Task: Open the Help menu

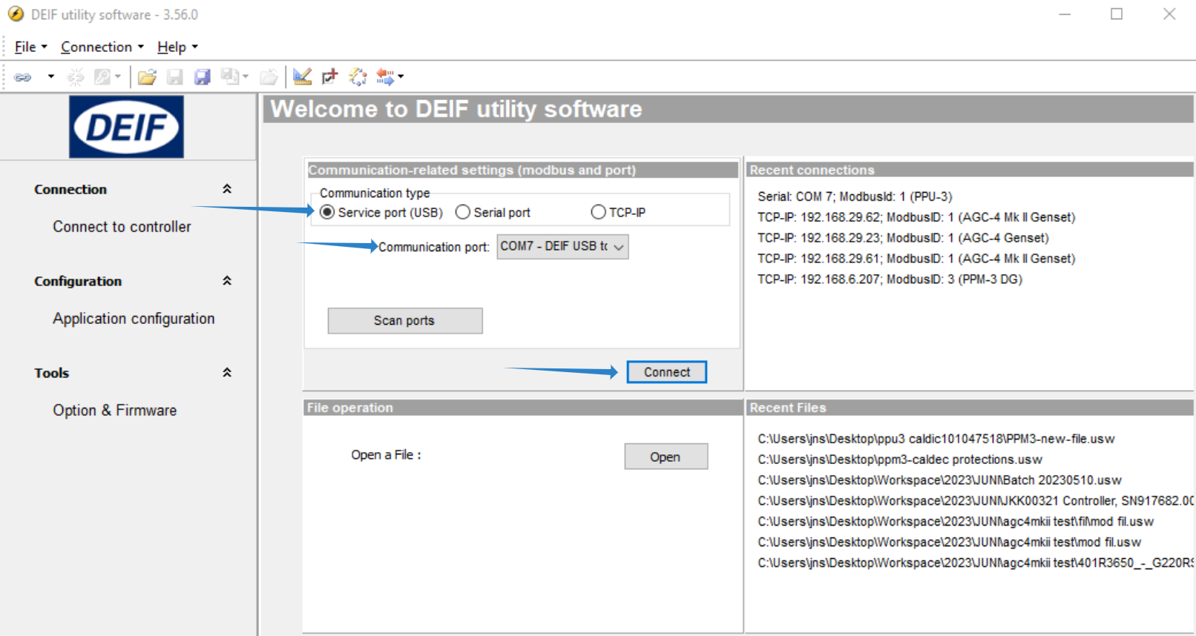Action: coord(177,47)
